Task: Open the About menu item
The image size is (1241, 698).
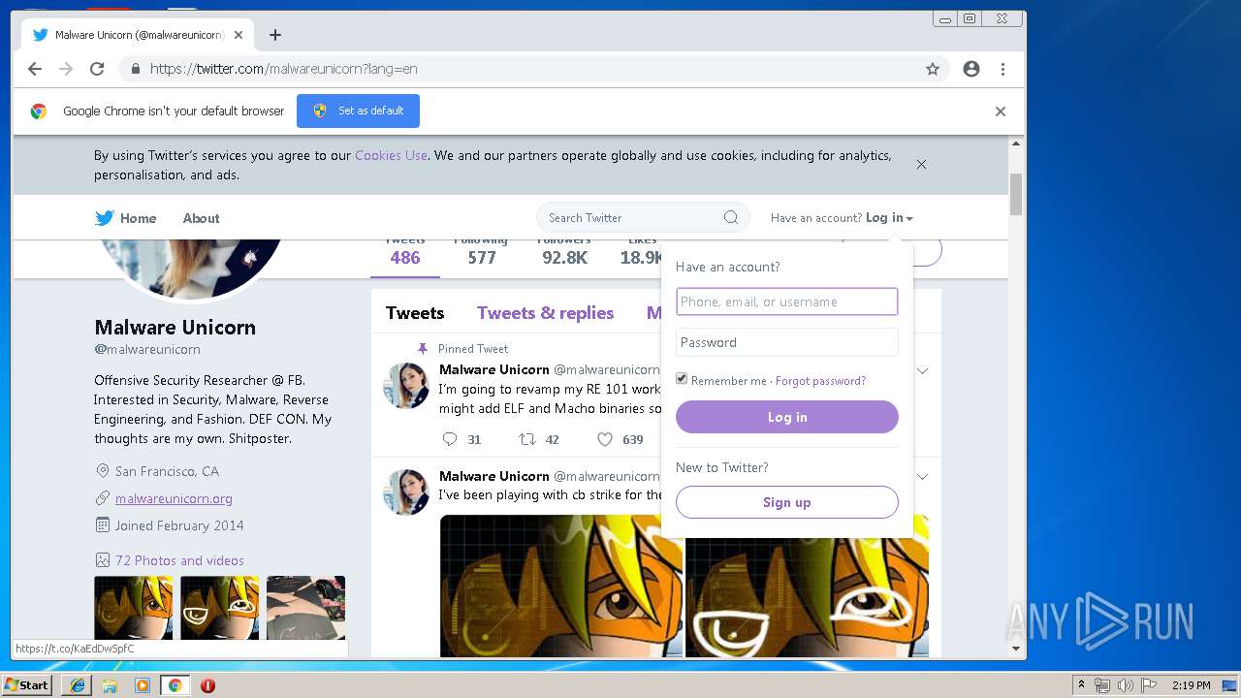Action: click(201, 218)
